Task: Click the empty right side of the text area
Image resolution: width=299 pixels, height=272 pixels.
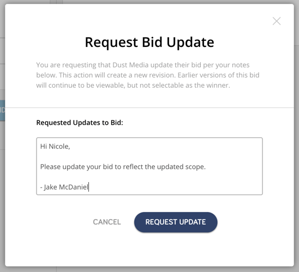Action: tap(232, 167)
